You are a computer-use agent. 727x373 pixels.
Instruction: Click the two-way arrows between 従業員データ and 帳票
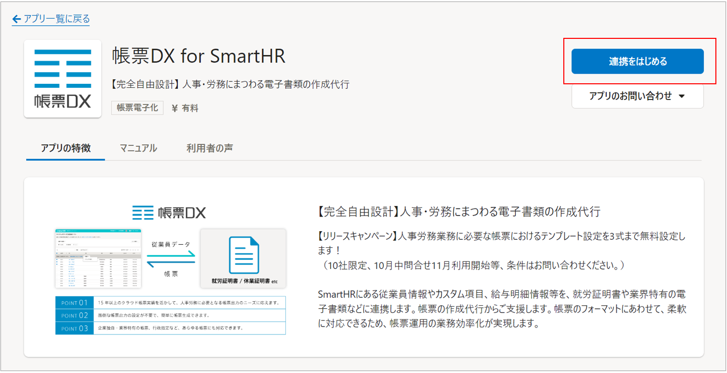tap(171, 258)
